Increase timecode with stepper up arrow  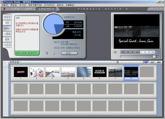157,51
